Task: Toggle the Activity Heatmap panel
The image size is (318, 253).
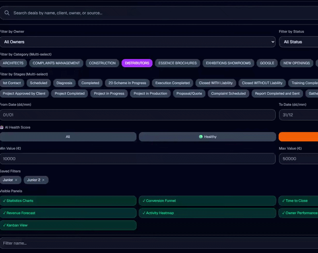Action: (207, 213)
